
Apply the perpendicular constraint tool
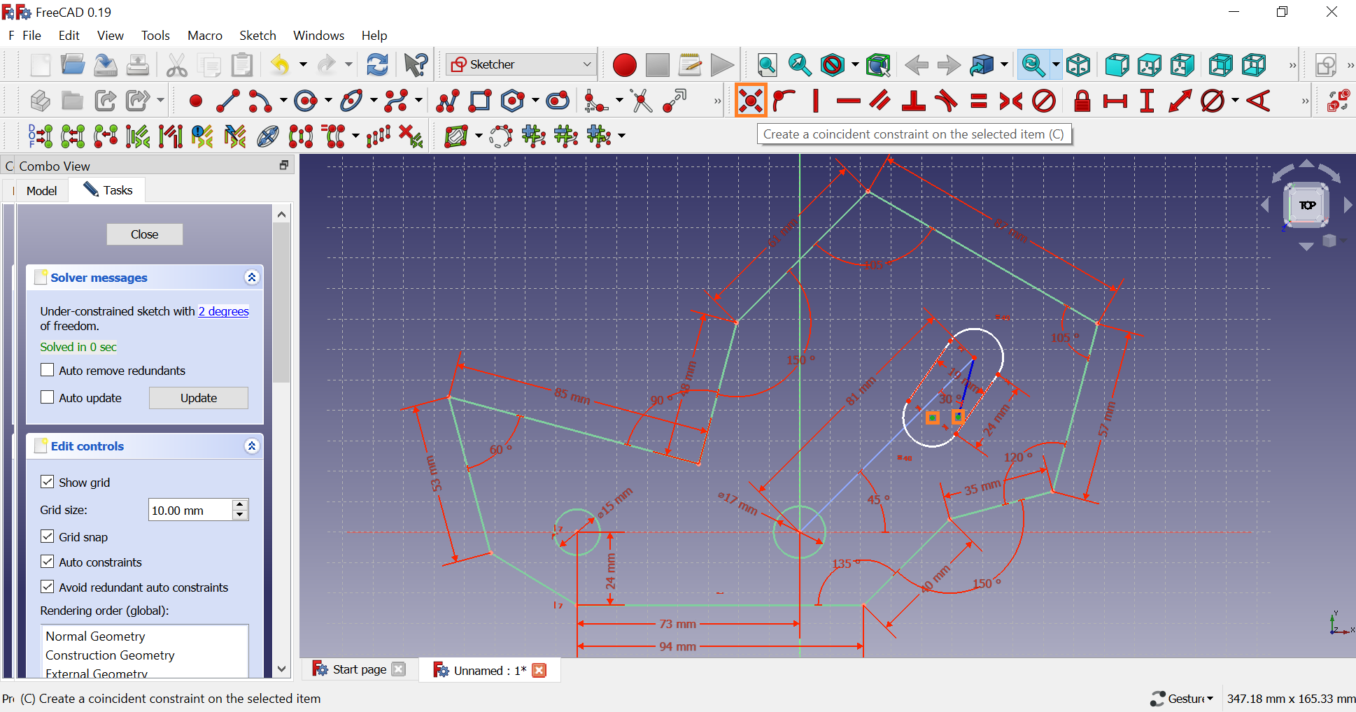pyautogui.click(x=913, y=101)
